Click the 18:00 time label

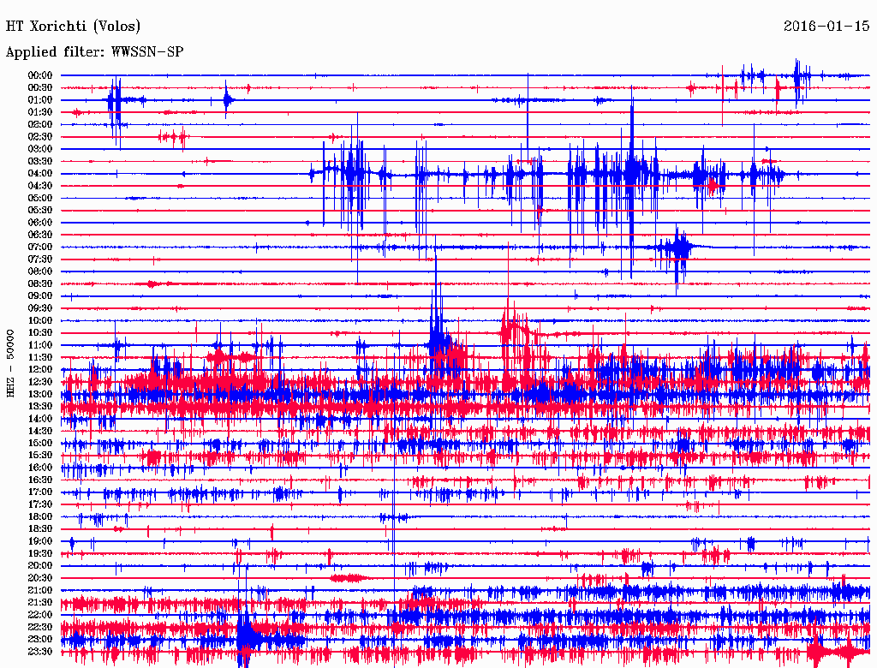[x=40, y=516]
